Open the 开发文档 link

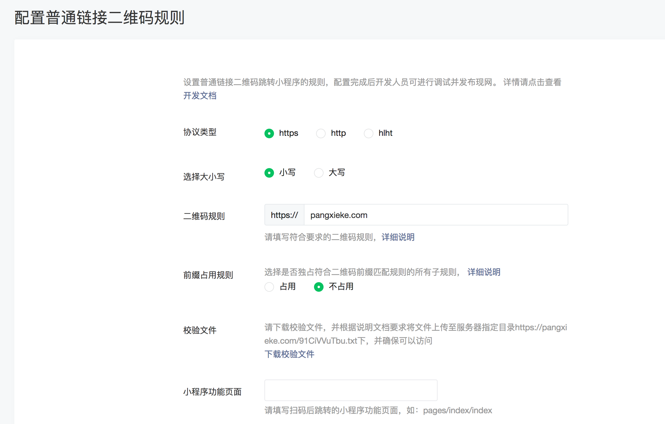pyautogui.click(x=200, y=96)
